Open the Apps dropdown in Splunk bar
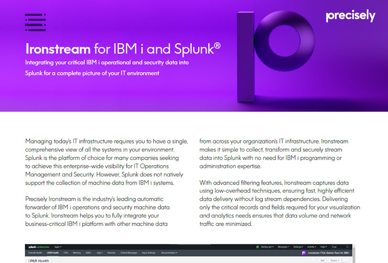The height and width of the screenshot is (263, 388). (x=58, y=247)
